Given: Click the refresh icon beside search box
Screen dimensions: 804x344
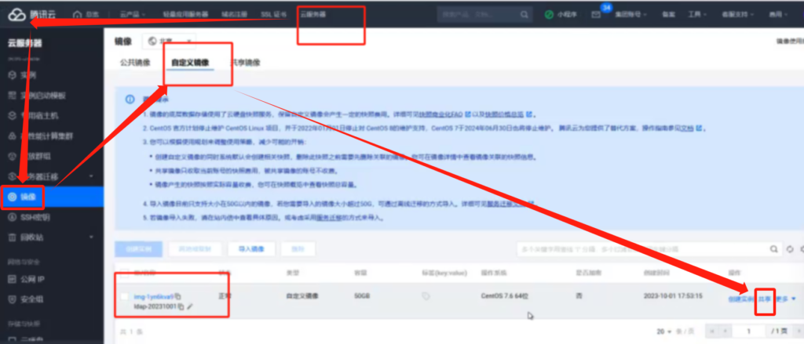Looking at the screenshot, I should tap(789, 249).
